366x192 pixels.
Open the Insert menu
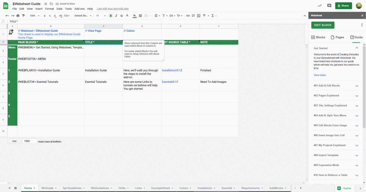(x=39, y=9)
